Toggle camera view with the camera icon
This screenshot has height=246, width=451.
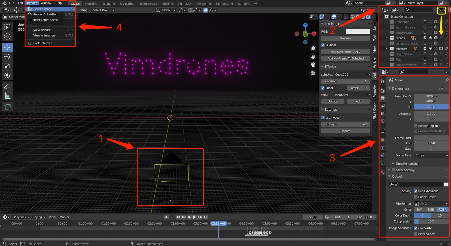(x=313, y=65)
